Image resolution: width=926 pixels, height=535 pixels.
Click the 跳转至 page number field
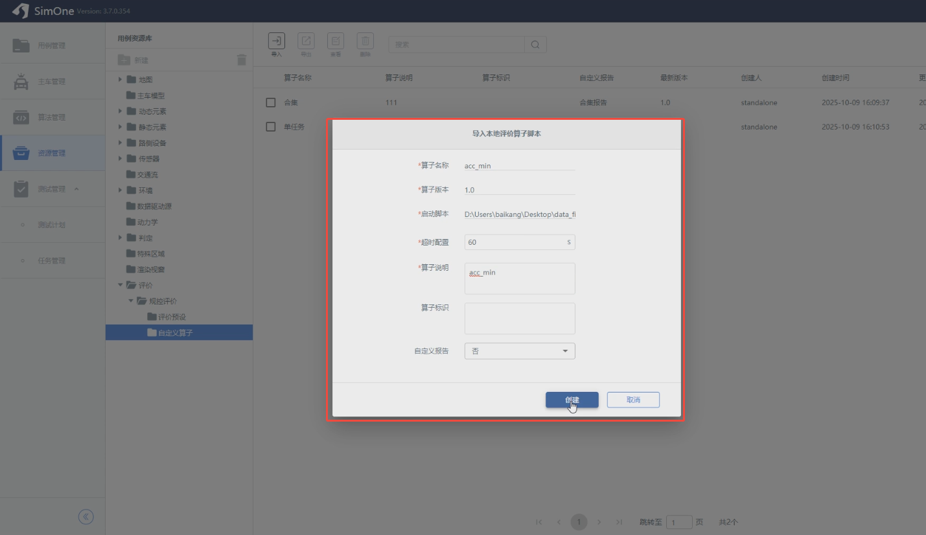tap(679, 522)
